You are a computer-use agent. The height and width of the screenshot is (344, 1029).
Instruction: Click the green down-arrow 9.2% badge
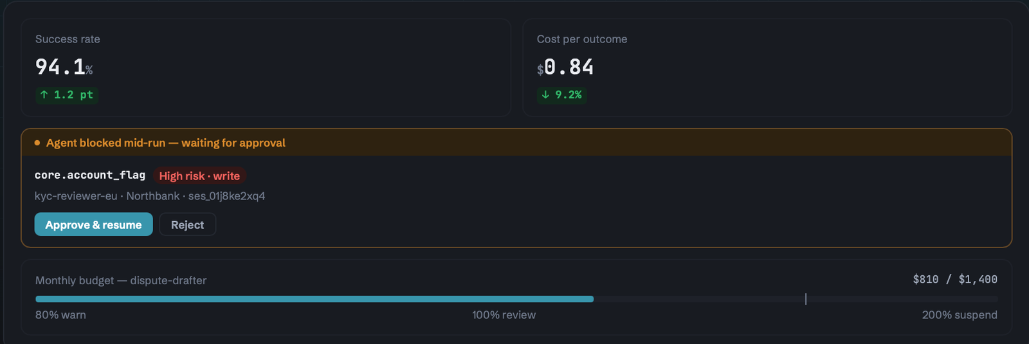pyautogui.click(x=562, y=95)
